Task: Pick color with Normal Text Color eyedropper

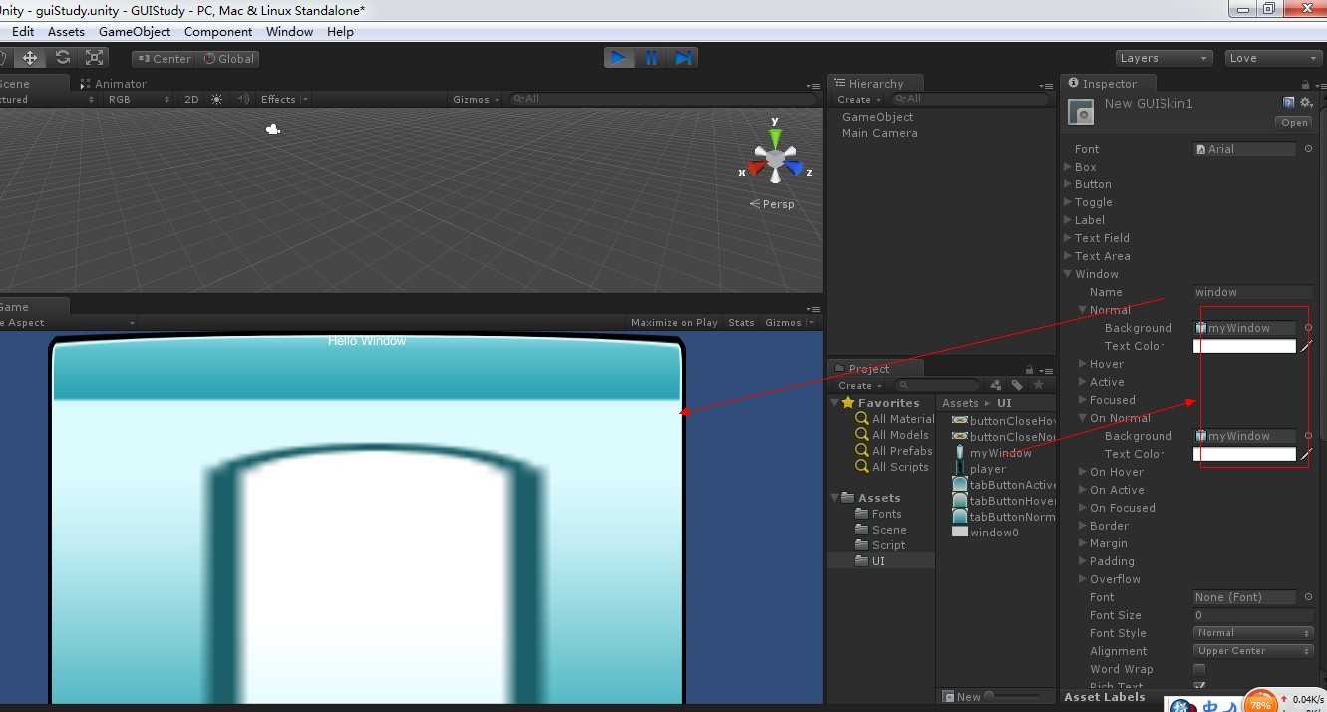Action: [x=1307, y=346]
